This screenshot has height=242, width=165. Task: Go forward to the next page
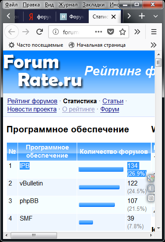click(x=26, y=32)
